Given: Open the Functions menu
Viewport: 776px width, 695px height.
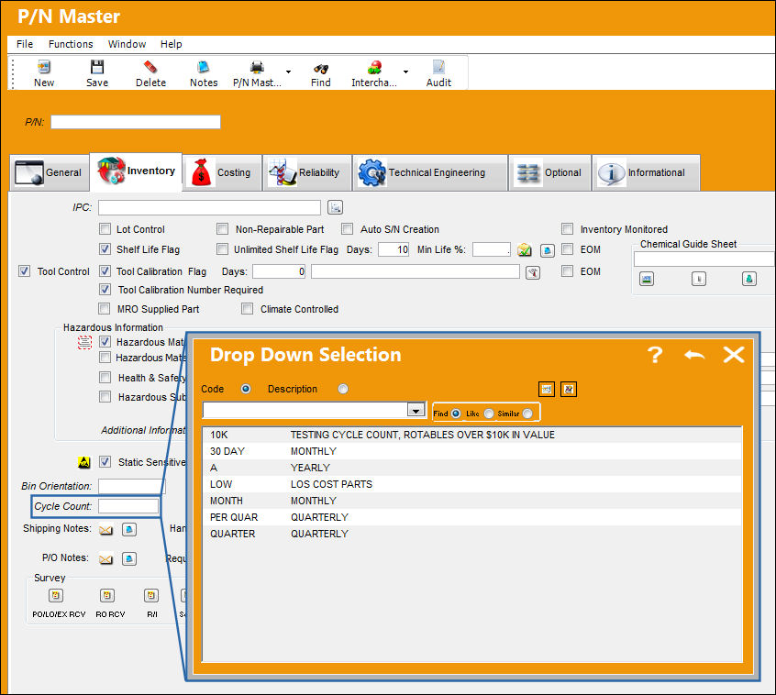Looking at the screenshot, I should (x=71, y=44).
